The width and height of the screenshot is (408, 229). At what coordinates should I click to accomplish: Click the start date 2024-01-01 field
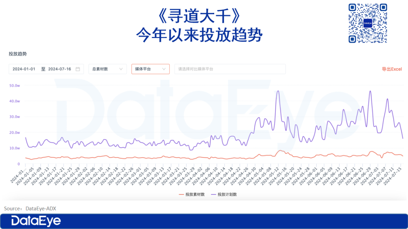[24, 69]
